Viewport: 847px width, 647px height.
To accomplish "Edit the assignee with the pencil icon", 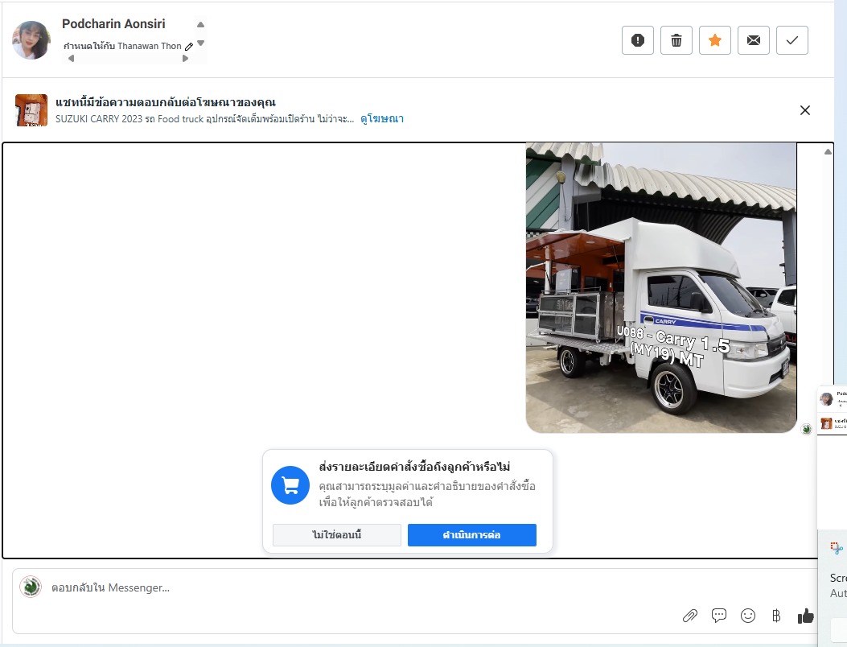I will [189, 47].
